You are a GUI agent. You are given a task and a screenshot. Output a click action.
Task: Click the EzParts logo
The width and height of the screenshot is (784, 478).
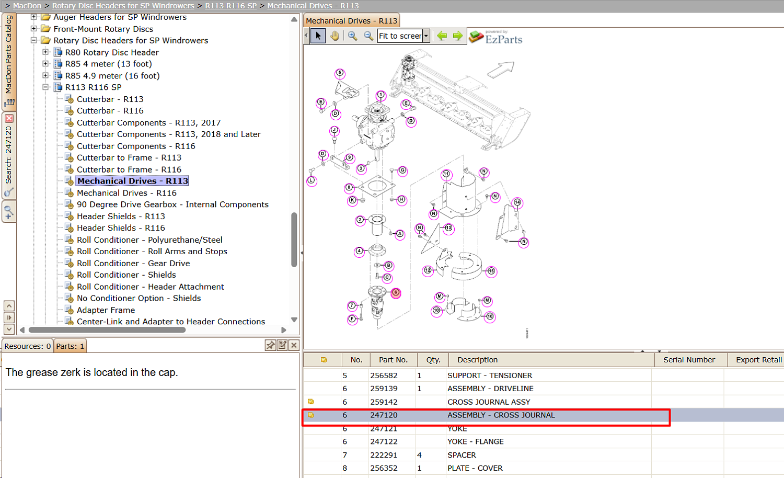pos(495,37)
